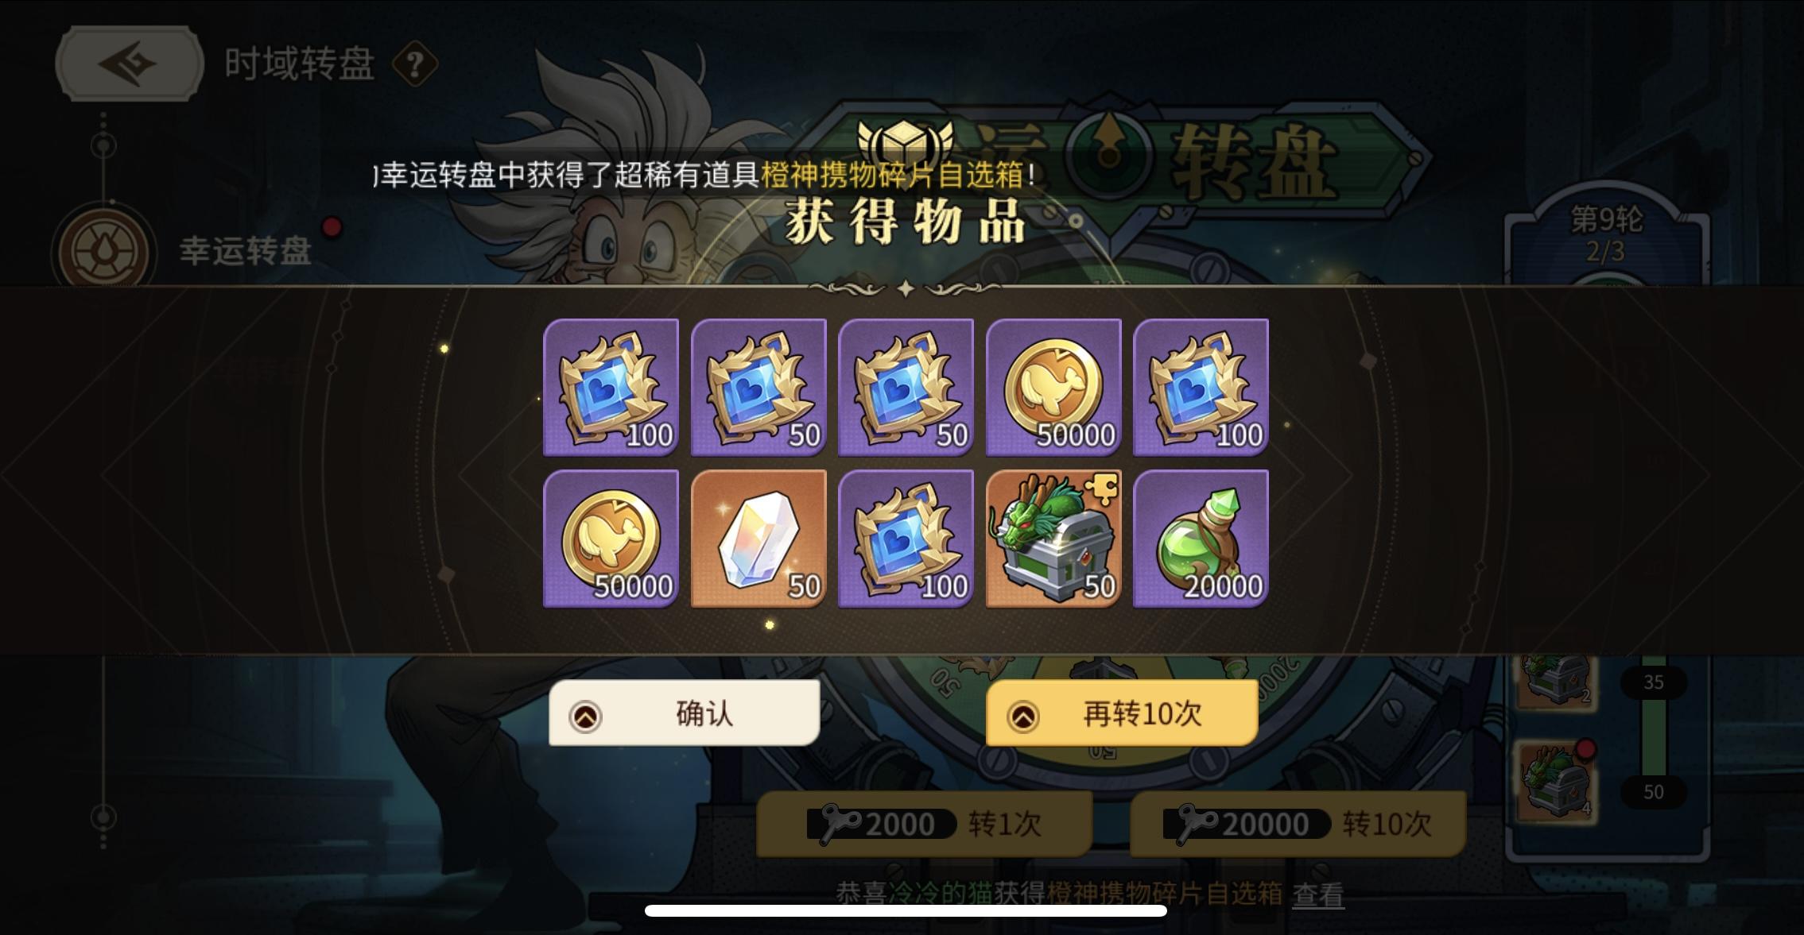Viewport: 1804px width, 935px height.
Task: Spin once with 转1次 for 2000
Action: coord(925,824)
